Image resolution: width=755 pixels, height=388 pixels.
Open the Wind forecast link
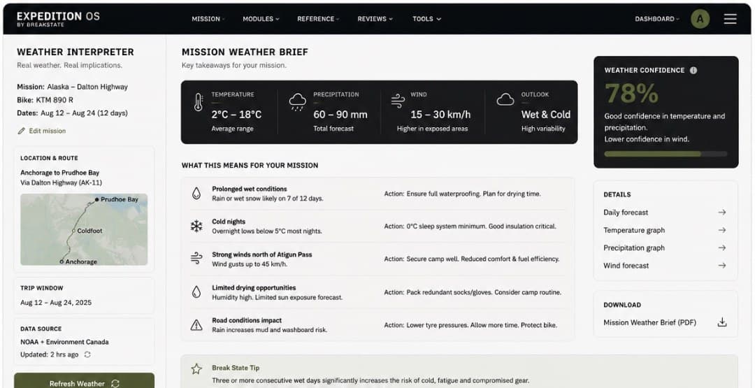tap(665, 265)
